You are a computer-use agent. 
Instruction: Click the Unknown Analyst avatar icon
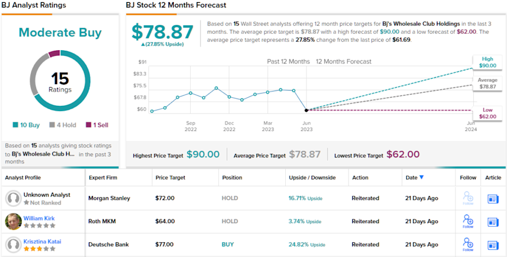(14, 198)
